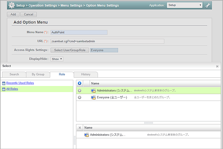223x149 pixels.
Task: Switch to the Search tab
Action: (x=14, y=74)
